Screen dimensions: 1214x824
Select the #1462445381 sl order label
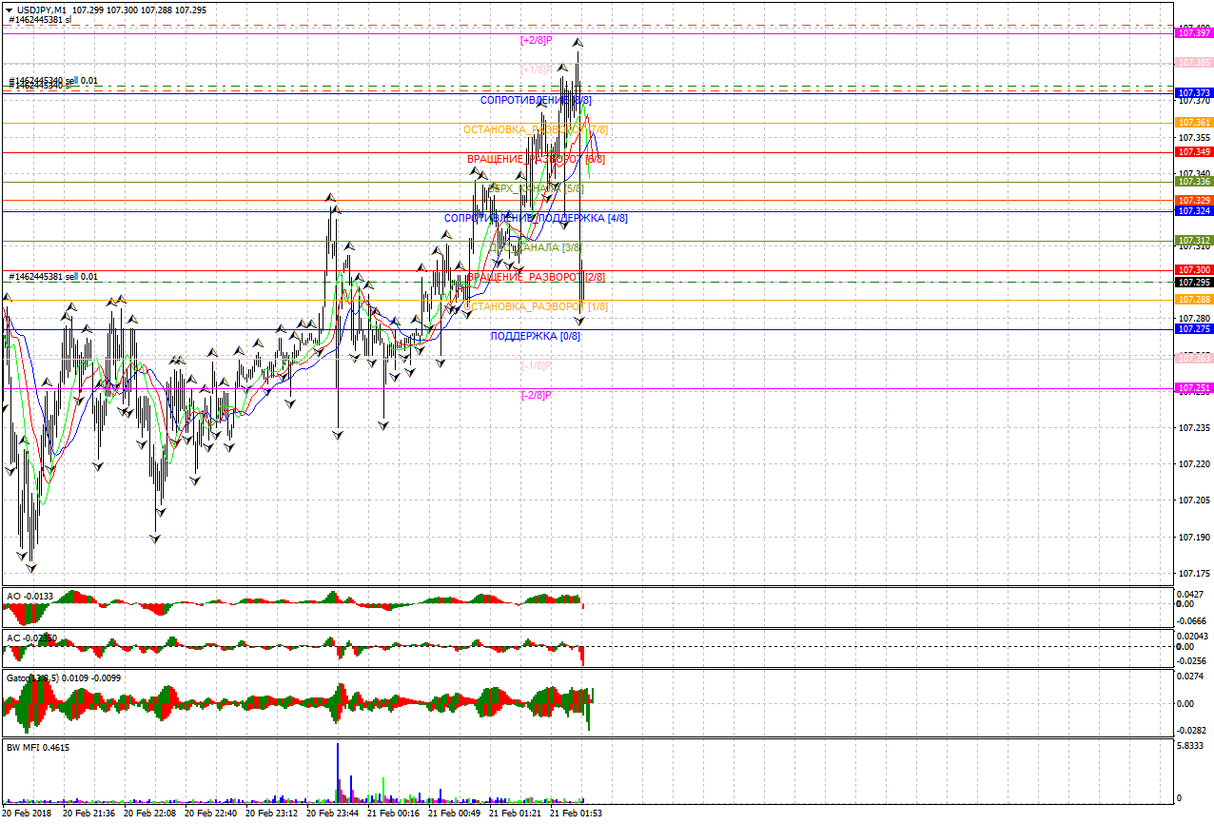coord(40,19)
